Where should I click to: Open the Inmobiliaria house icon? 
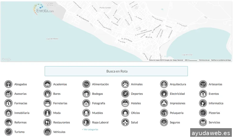point(8,113)
